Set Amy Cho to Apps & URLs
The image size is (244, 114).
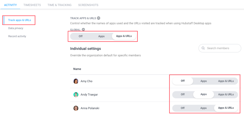tap(226, 81)
